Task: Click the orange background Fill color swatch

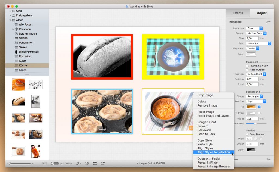Action: click(x=251, y=107)
